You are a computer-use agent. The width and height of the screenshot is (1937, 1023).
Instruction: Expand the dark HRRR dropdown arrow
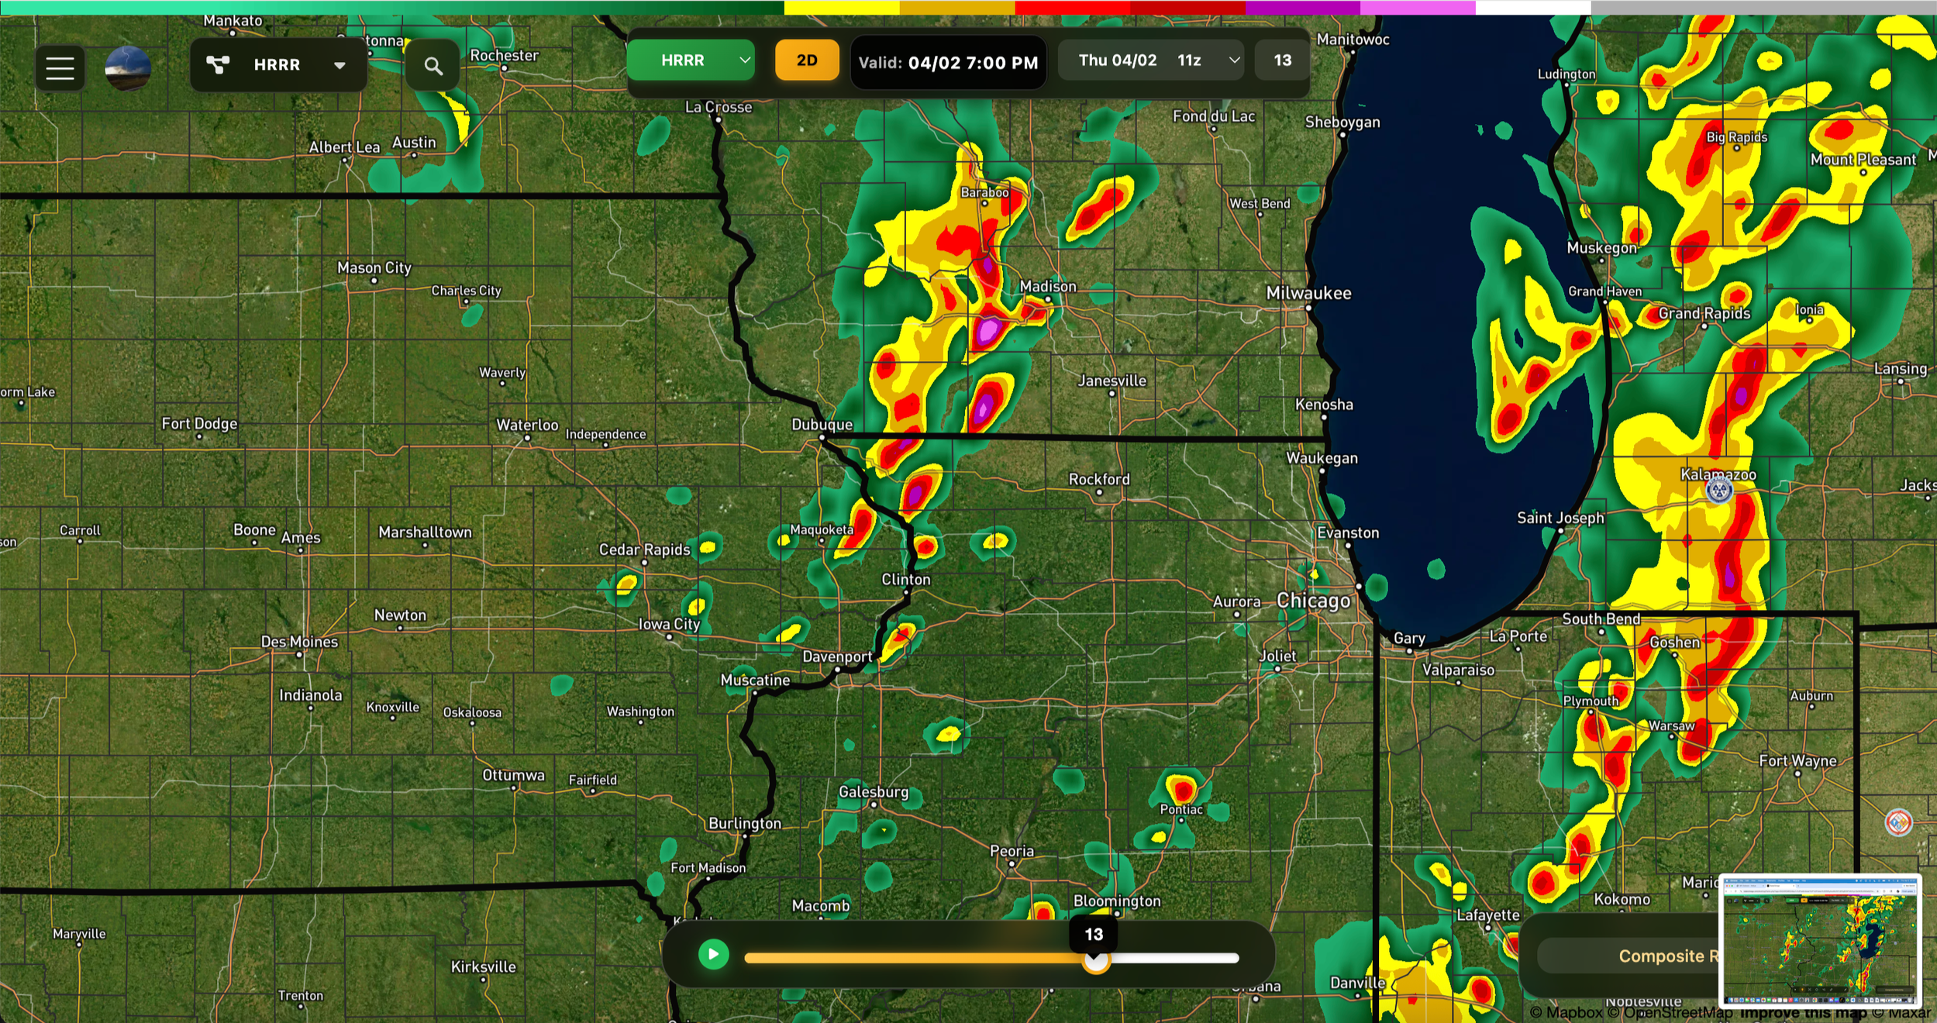tap(339, 66)
